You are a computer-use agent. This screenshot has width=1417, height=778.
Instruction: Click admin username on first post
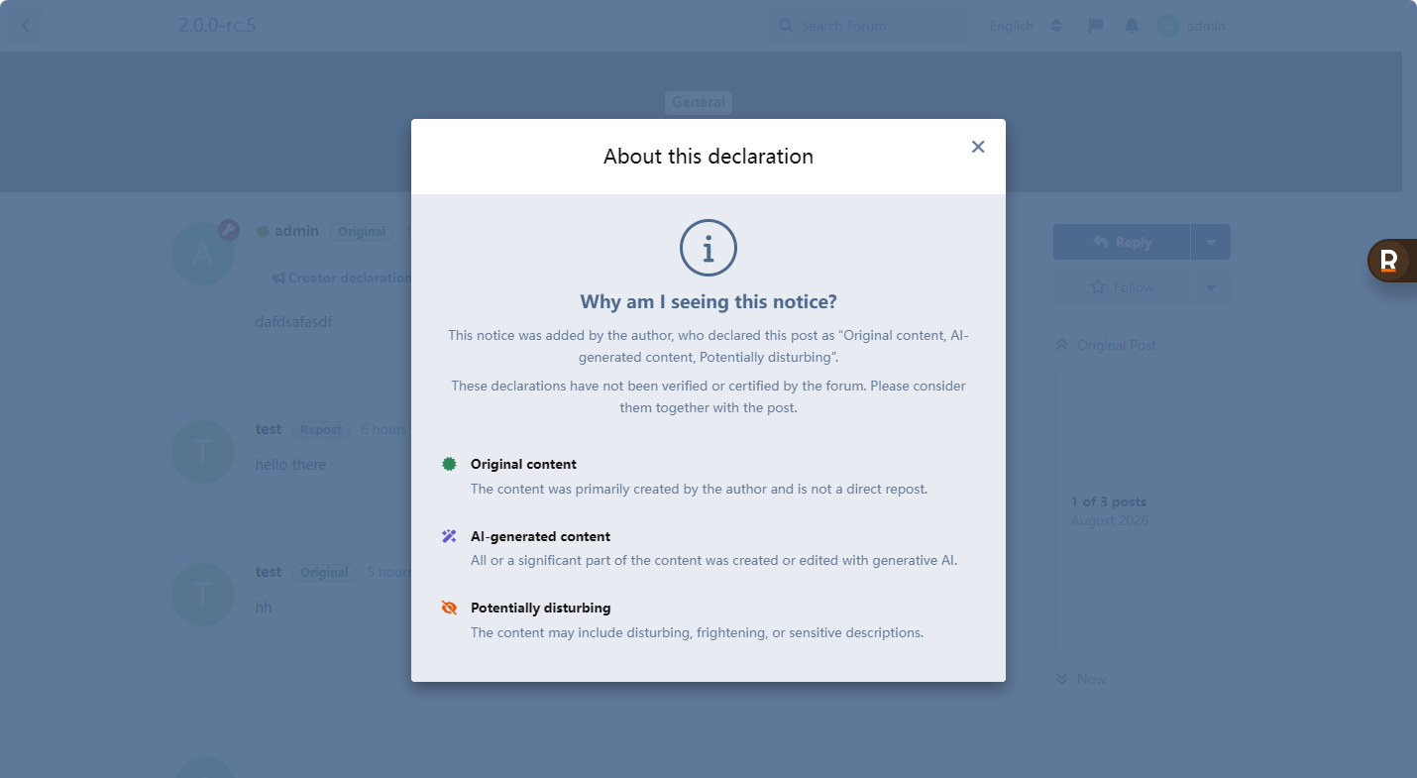(x=296, y=231)
